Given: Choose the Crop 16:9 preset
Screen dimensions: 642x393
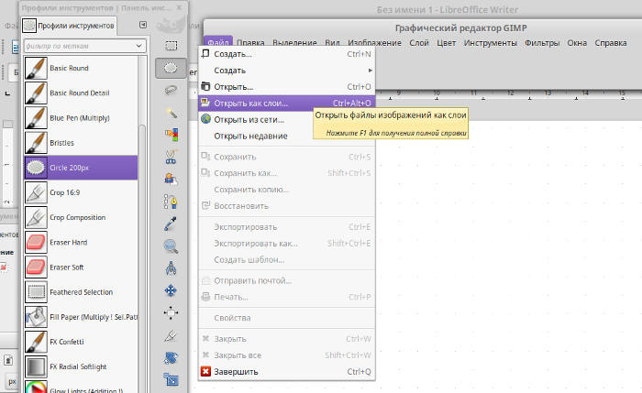Looking at the screenshot, I should [81, 192].
